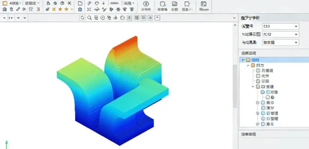This screenshot has width=309, height=149.
Task: Toggle the last boxed button in the view toolbar
Action: pos(157,18)
